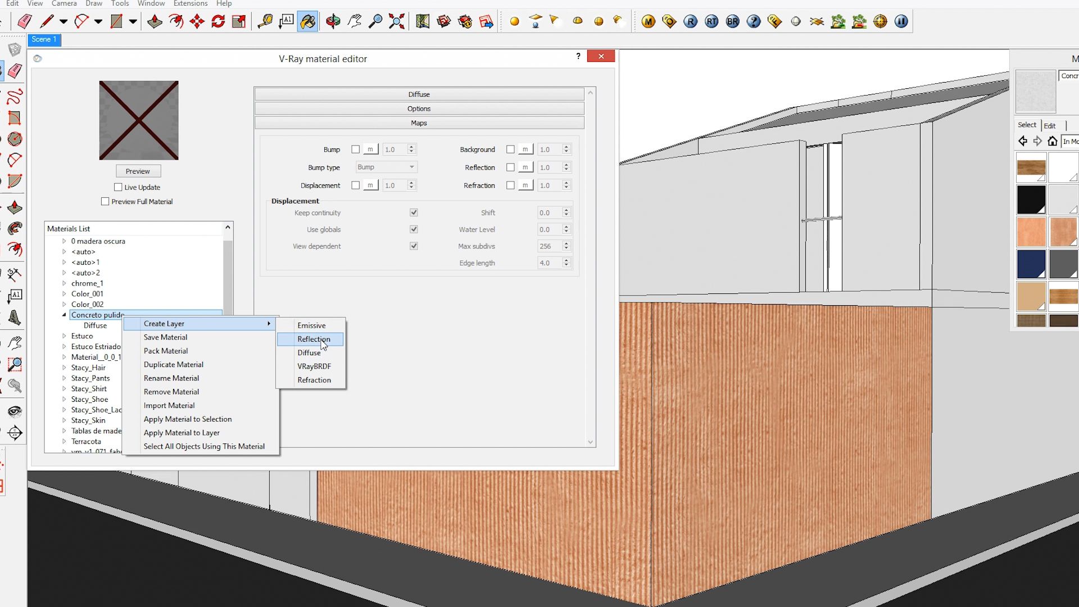
Task: Open the Rectangle tool dropdown arrow
Action: [x=133, y=21]
